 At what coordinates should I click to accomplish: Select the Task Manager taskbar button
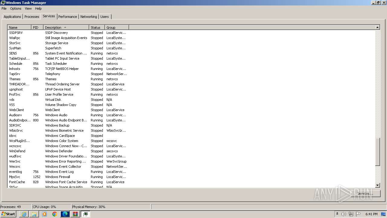tap(86, 214)
